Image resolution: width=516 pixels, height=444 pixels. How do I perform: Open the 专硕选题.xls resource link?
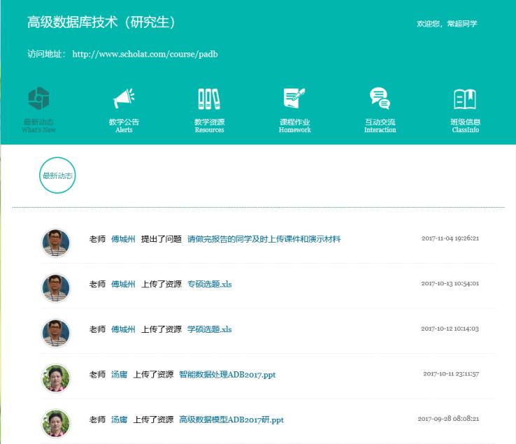(x=209, y=284)
